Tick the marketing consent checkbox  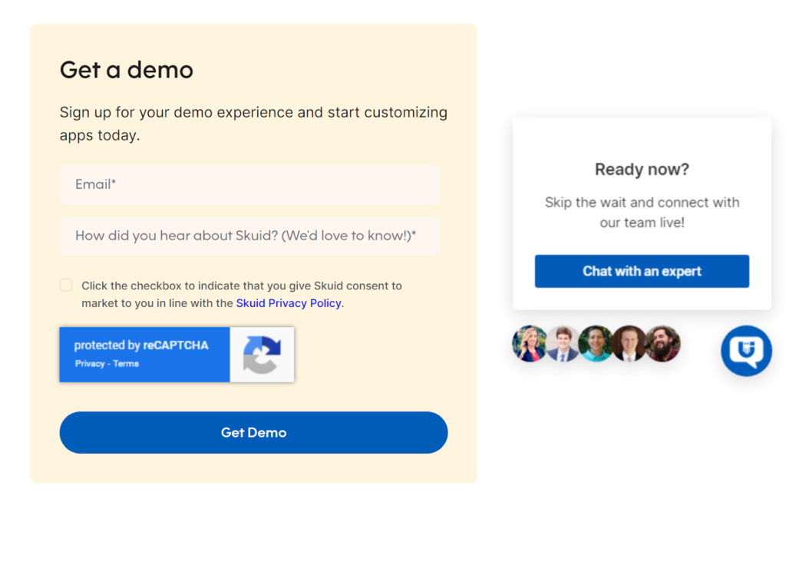point(66,286)
